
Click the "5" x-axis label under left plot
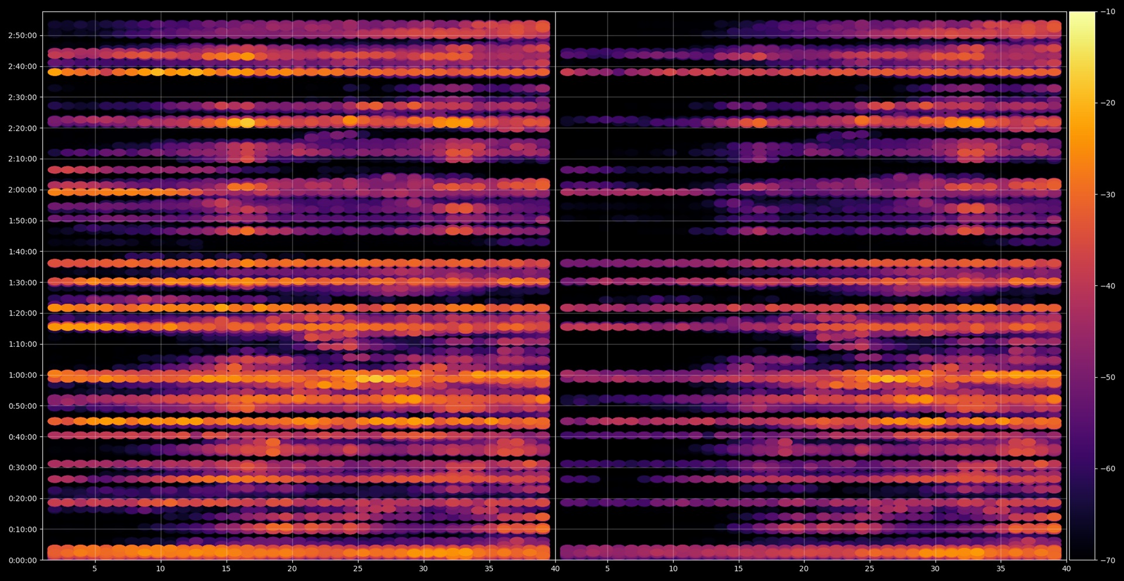(x=95, y=569)
